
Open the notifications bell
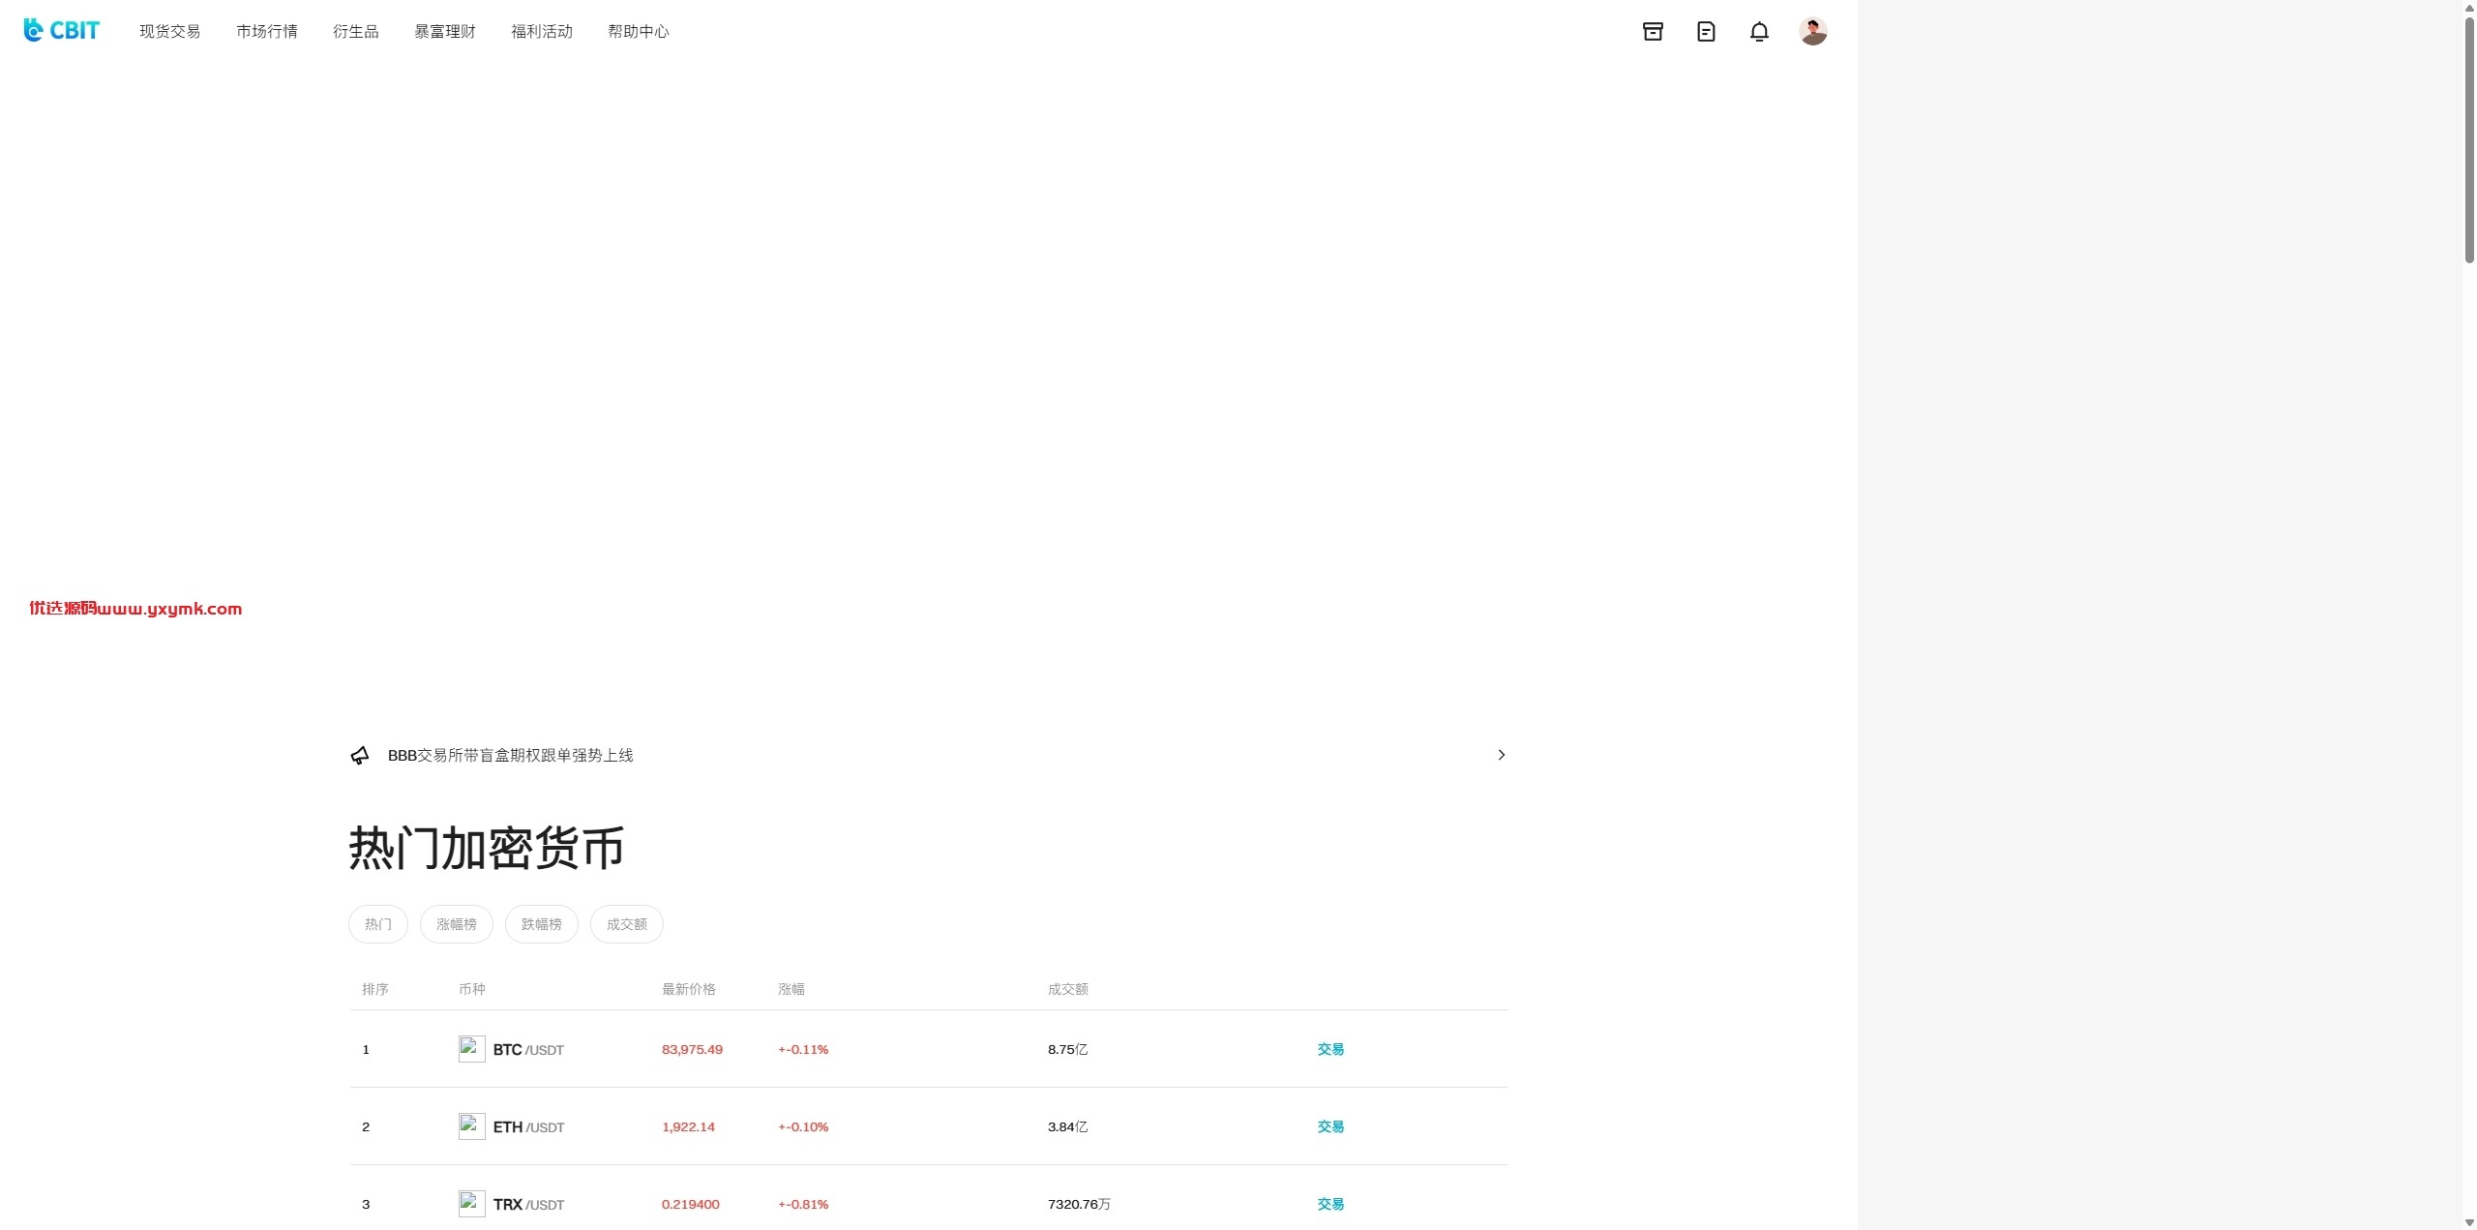click(x=1759, y=32)
